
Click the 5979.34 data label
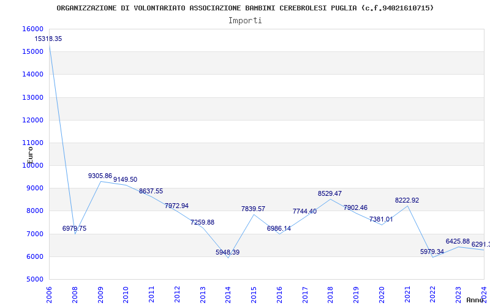432,252
